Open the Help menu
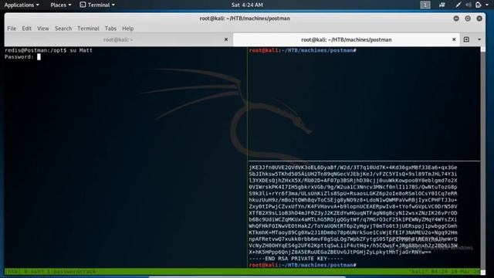Viewport: 494px width, 278px height. coord(128,29)
